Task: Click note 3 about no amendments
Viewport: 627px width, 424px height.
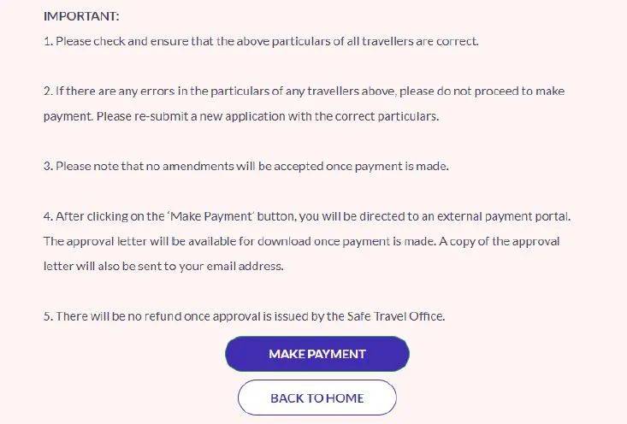Action: (x=246, y=166)
